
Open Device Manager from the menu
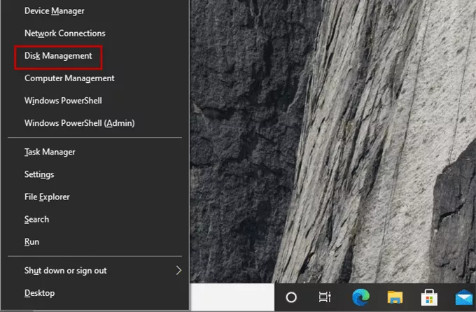tap(55, 10)
